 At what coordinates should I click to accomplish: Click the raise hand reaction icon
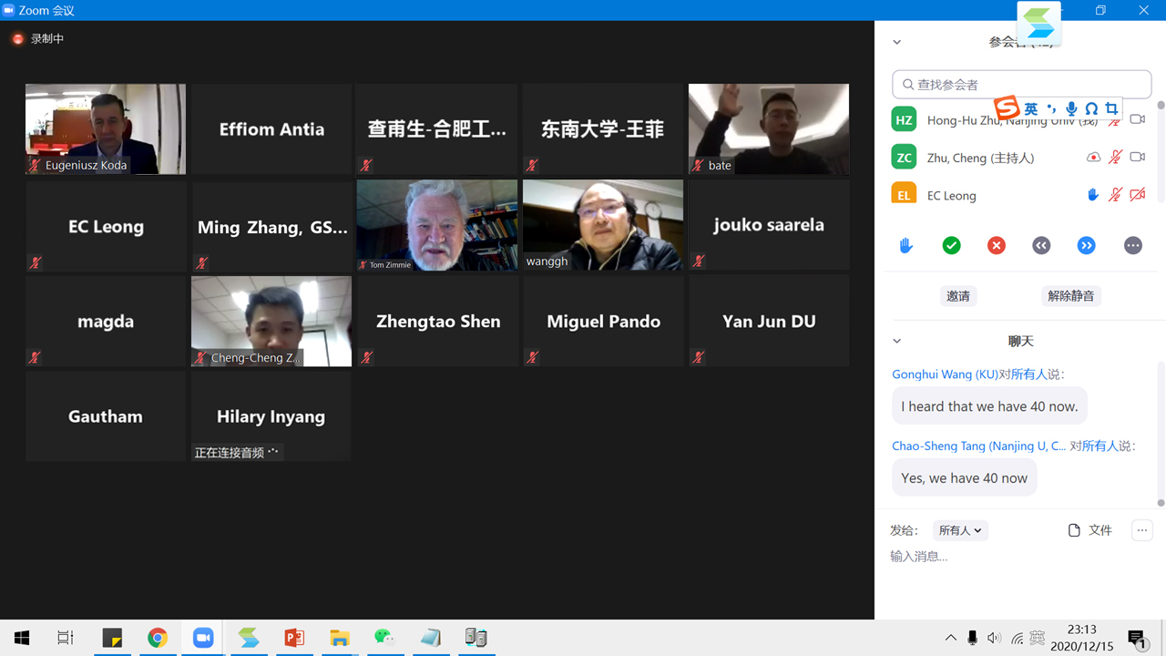pos(905,246)
